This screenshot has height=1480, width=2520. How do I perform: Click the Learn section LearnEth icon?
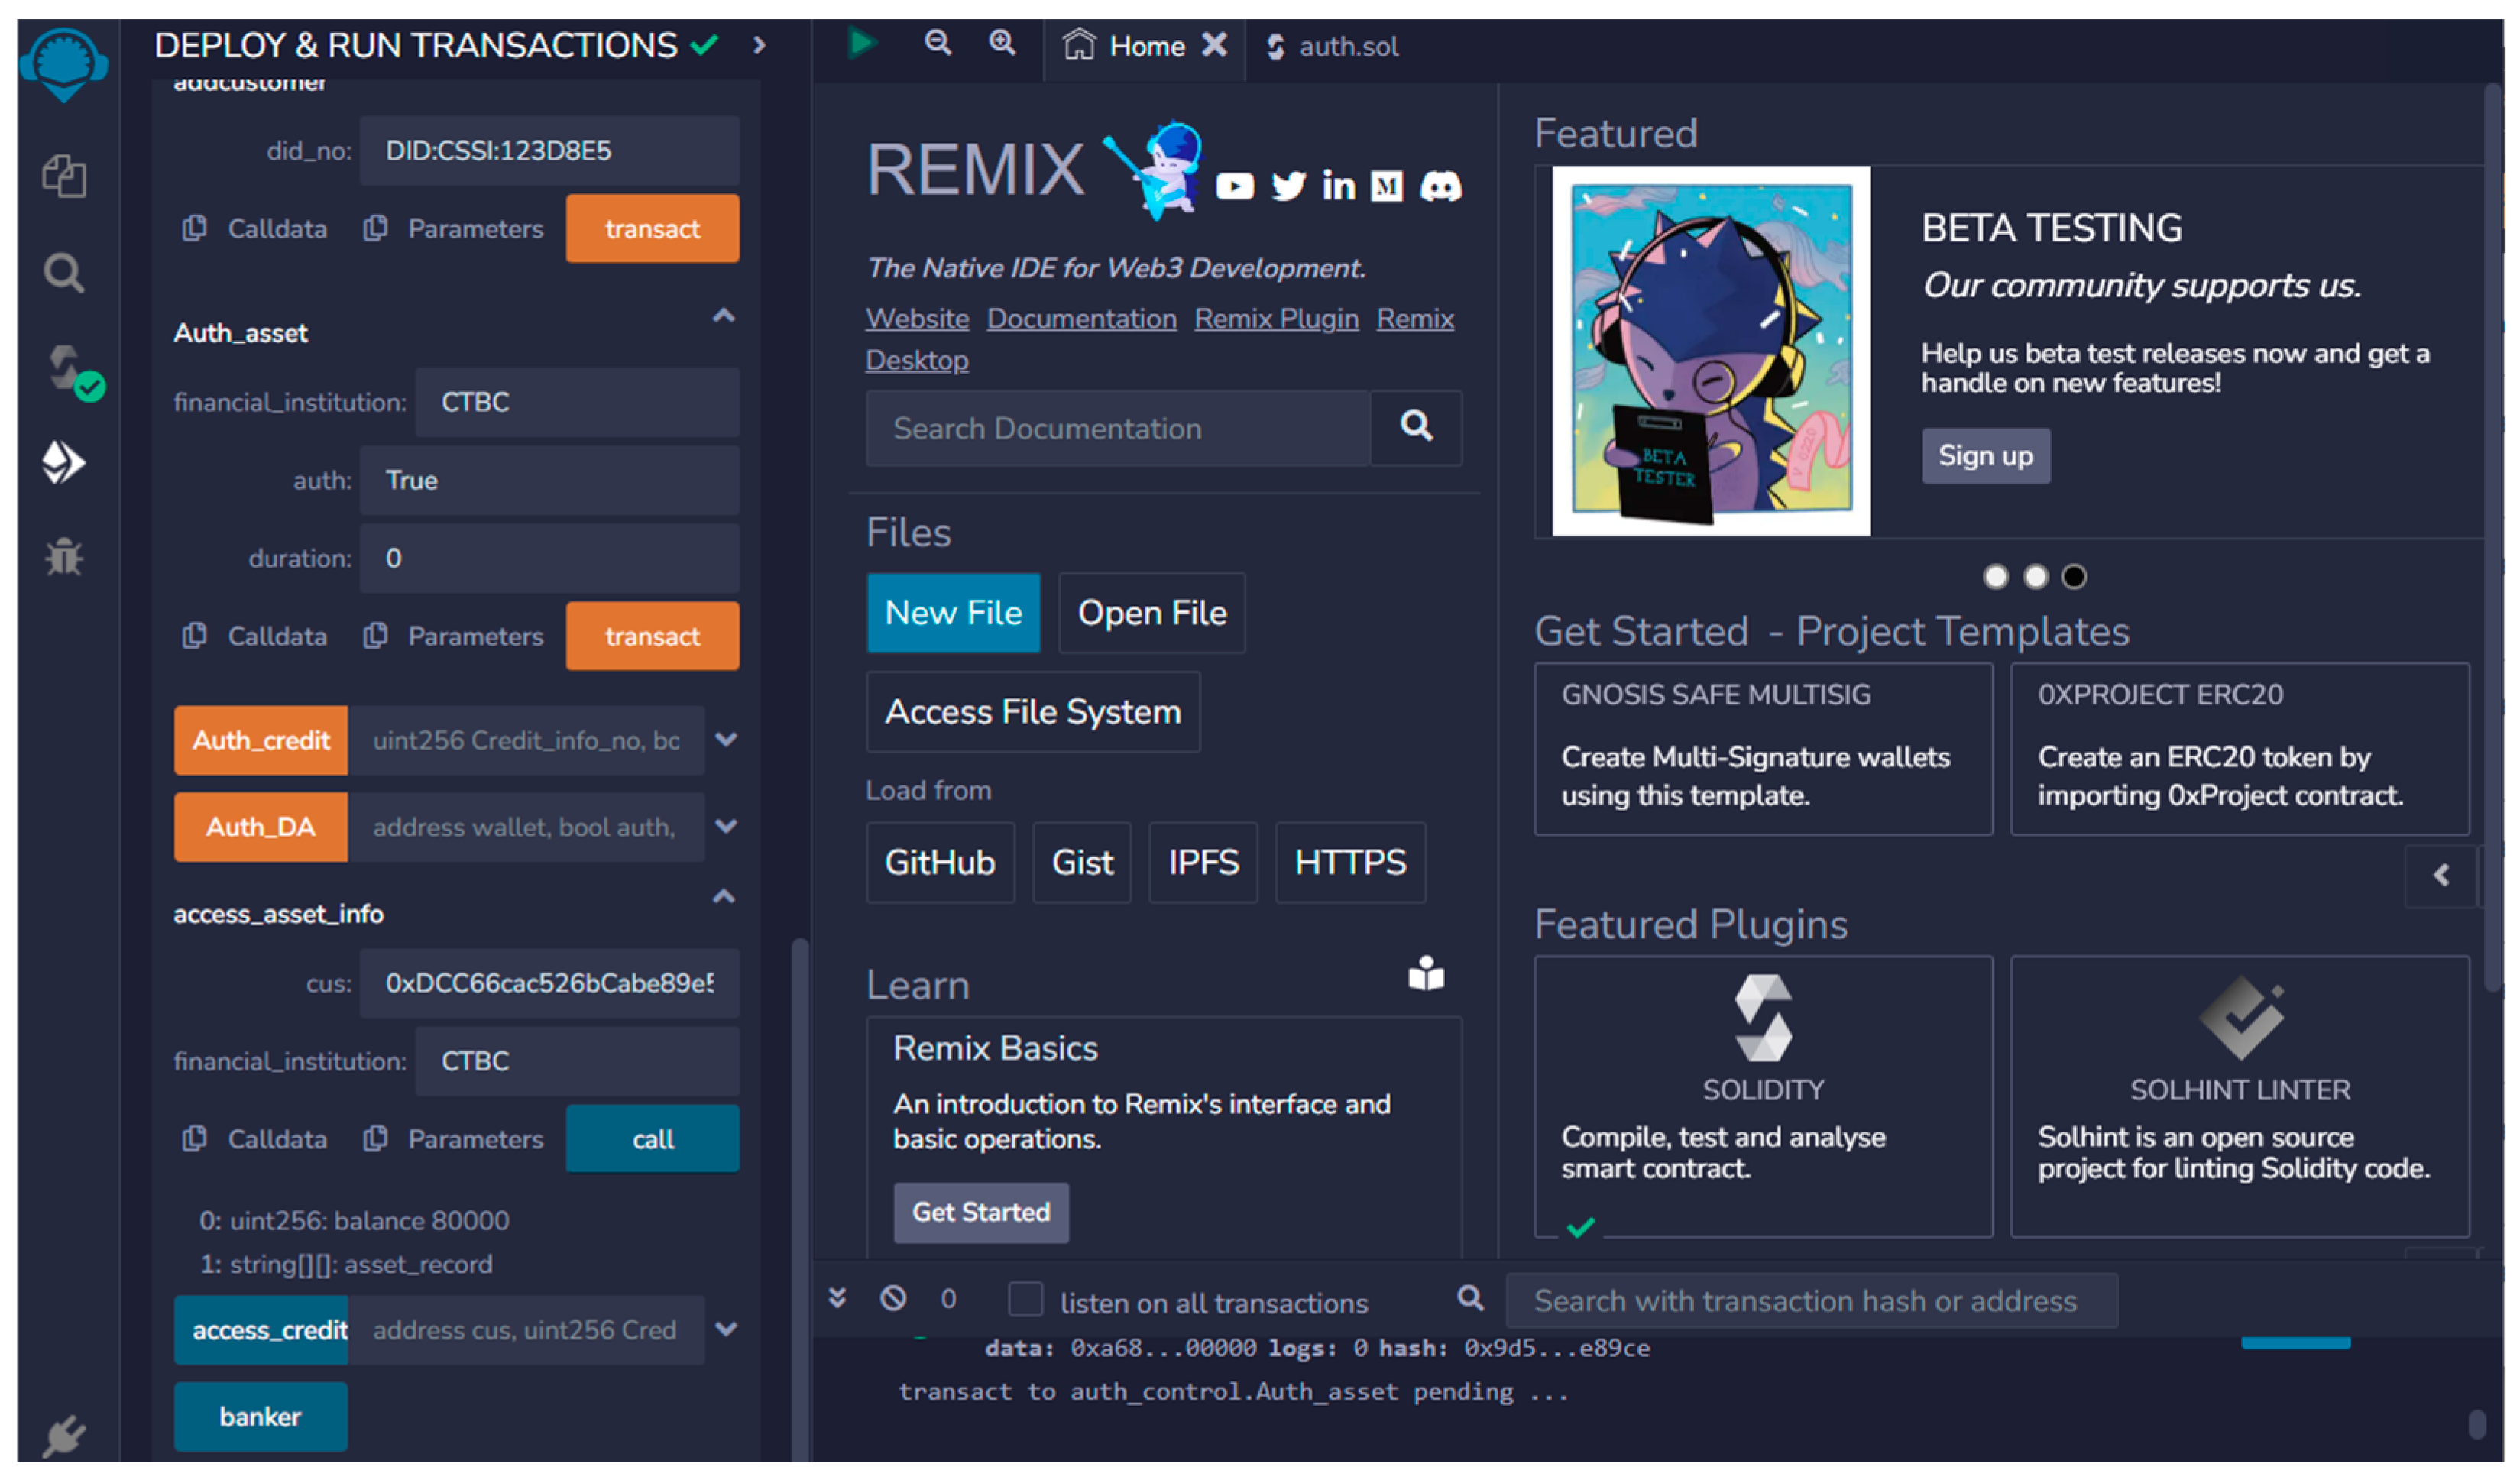tap(1426, 973)
